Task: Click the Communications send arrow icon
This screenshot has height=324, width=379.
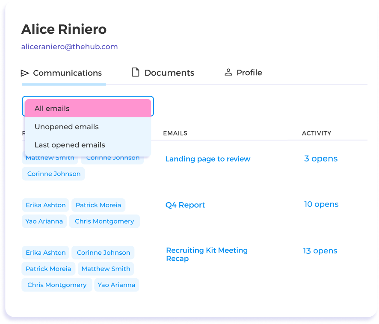Action: click(x=25, y=73)
